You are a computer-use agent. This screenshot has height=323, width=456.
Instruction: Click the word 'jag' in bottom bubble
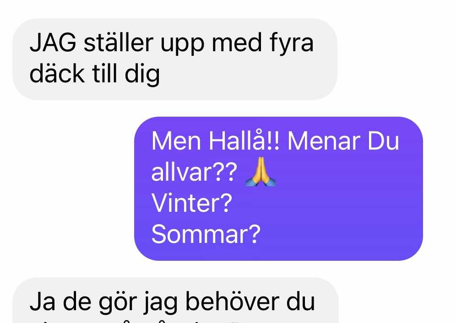[161, 303]
